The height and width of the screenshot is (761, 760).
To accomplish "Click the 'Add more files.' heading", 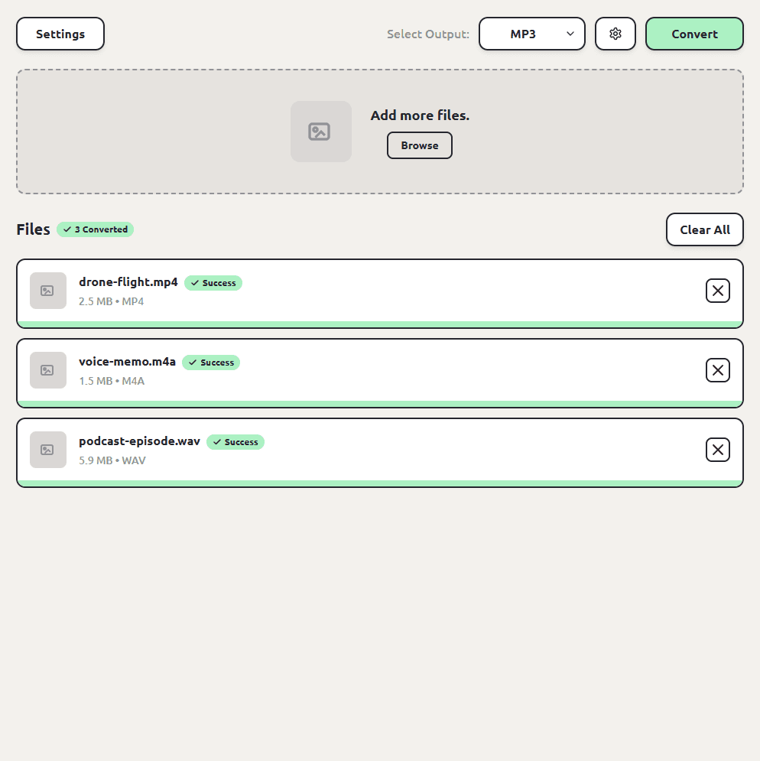I will point(420,115).
